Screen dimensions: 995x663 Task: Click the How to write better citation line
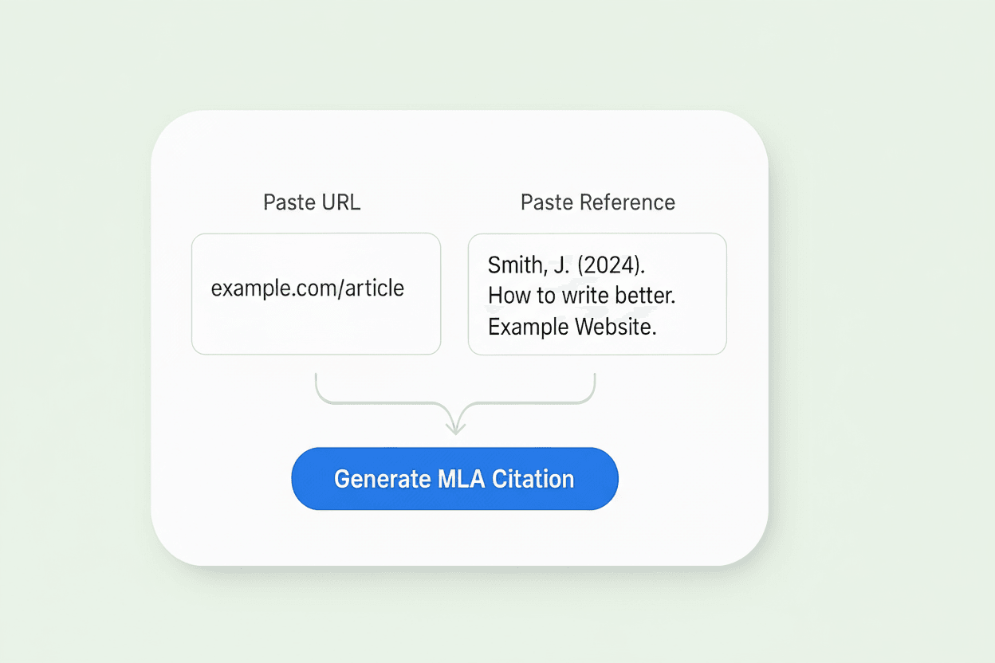click(582, 295)
